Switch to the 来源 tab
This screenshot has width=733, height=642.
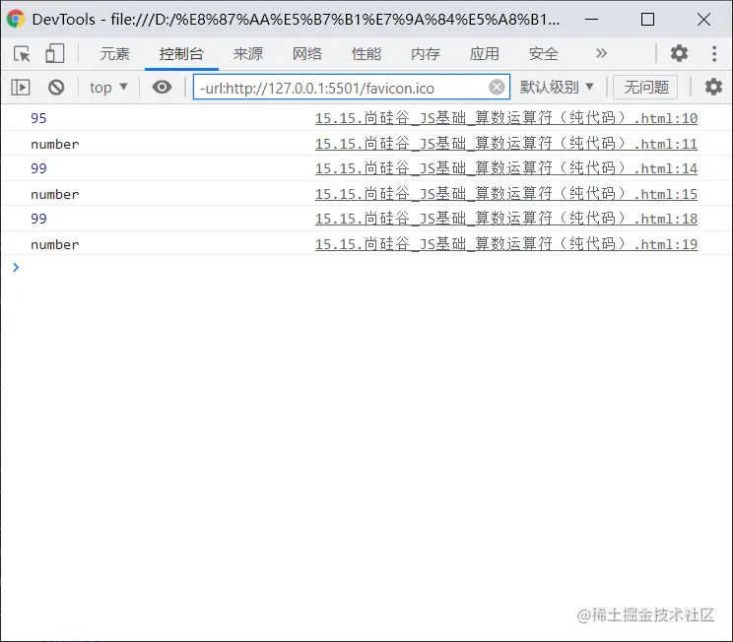click(x=247, y=54)
